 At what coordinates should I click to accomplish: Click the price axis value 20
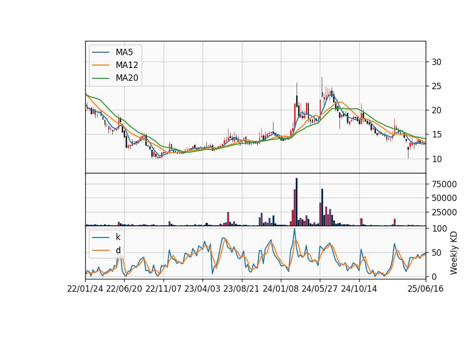(437, 110)
